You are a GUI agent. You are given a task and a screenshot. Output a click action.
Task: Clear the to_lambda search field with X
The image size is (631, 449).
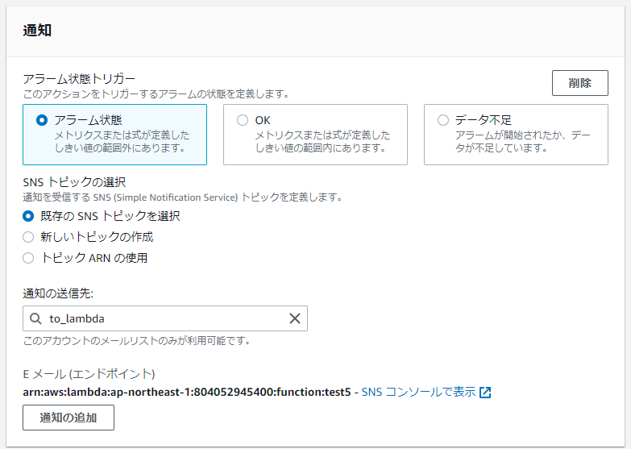pos(295,318)
